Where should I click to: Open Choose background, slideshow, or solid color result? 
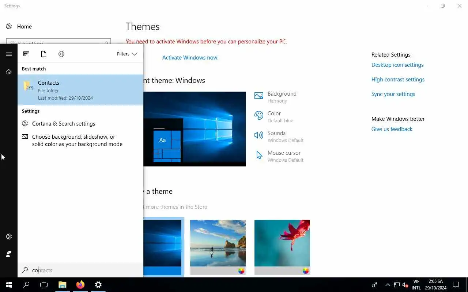[x=80, y=141]
